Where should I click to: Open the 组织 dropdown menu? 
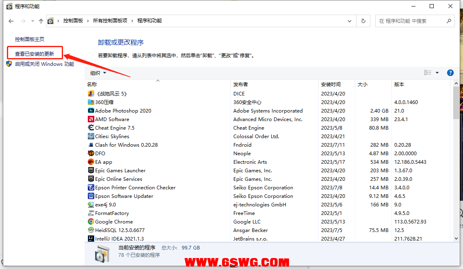click(98, 73)
